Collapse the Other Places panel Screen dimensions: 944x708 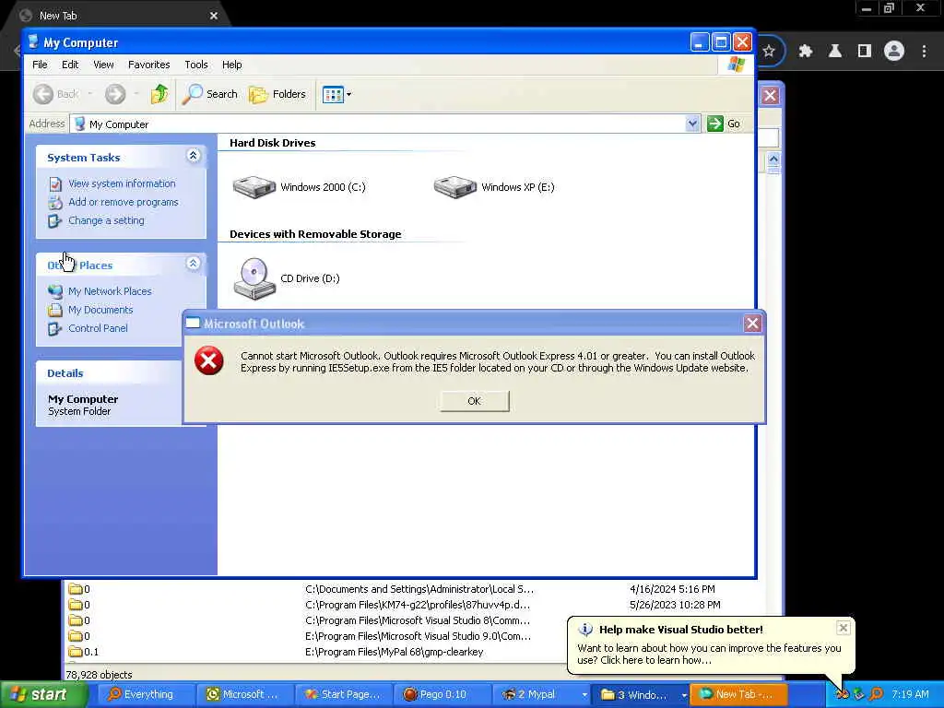(194, 264)
